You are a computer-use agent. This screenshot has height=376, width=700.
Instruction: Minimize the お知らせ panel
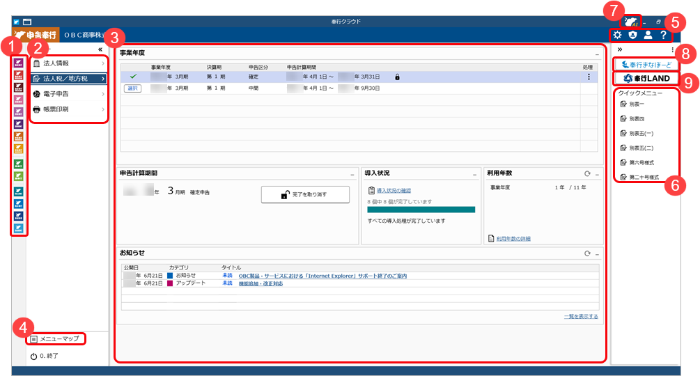(x=597, y=255)
